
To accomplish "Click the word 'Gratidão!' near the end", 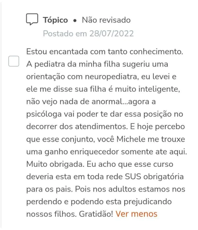I will pyautogui.click(x=96, y=214).
